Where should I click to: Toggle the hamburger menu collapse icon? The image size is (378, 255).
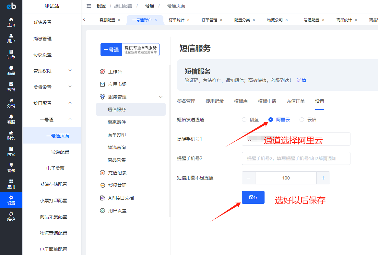89,6
